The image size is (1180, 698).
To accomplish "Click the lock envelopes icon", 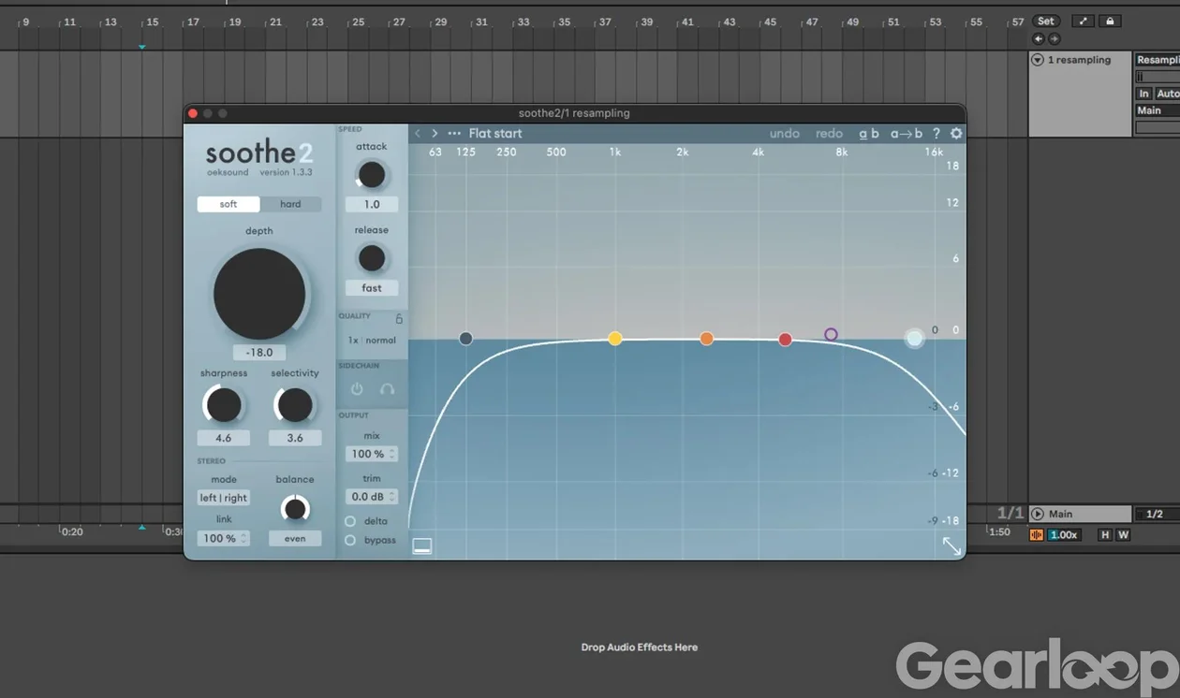I will [x=1110, y=21].
